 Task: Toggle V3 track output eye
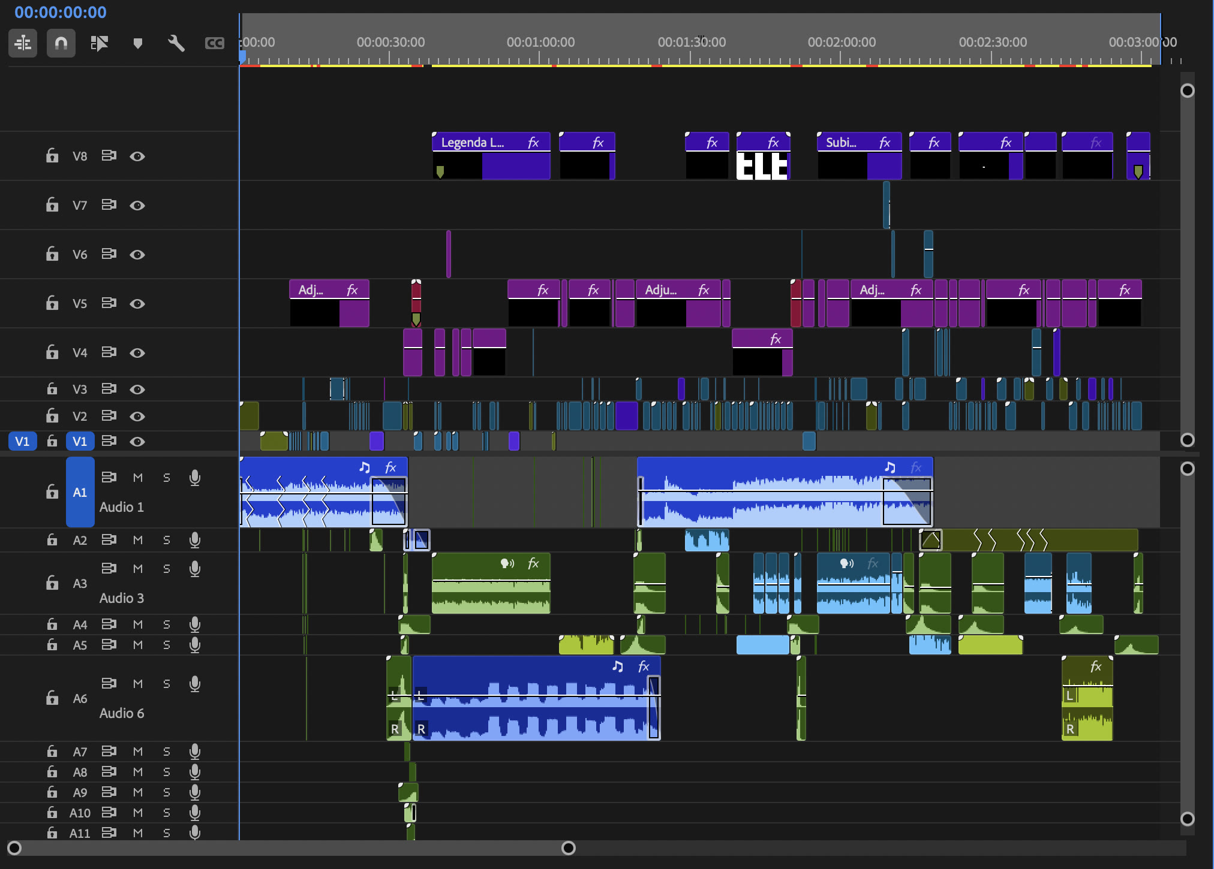point(137,390)
